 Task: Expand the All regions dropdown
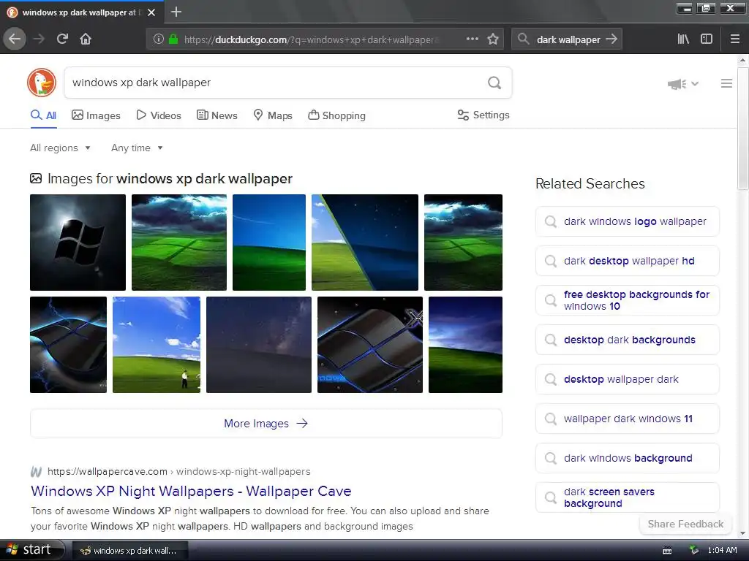(x=60, y=148)
